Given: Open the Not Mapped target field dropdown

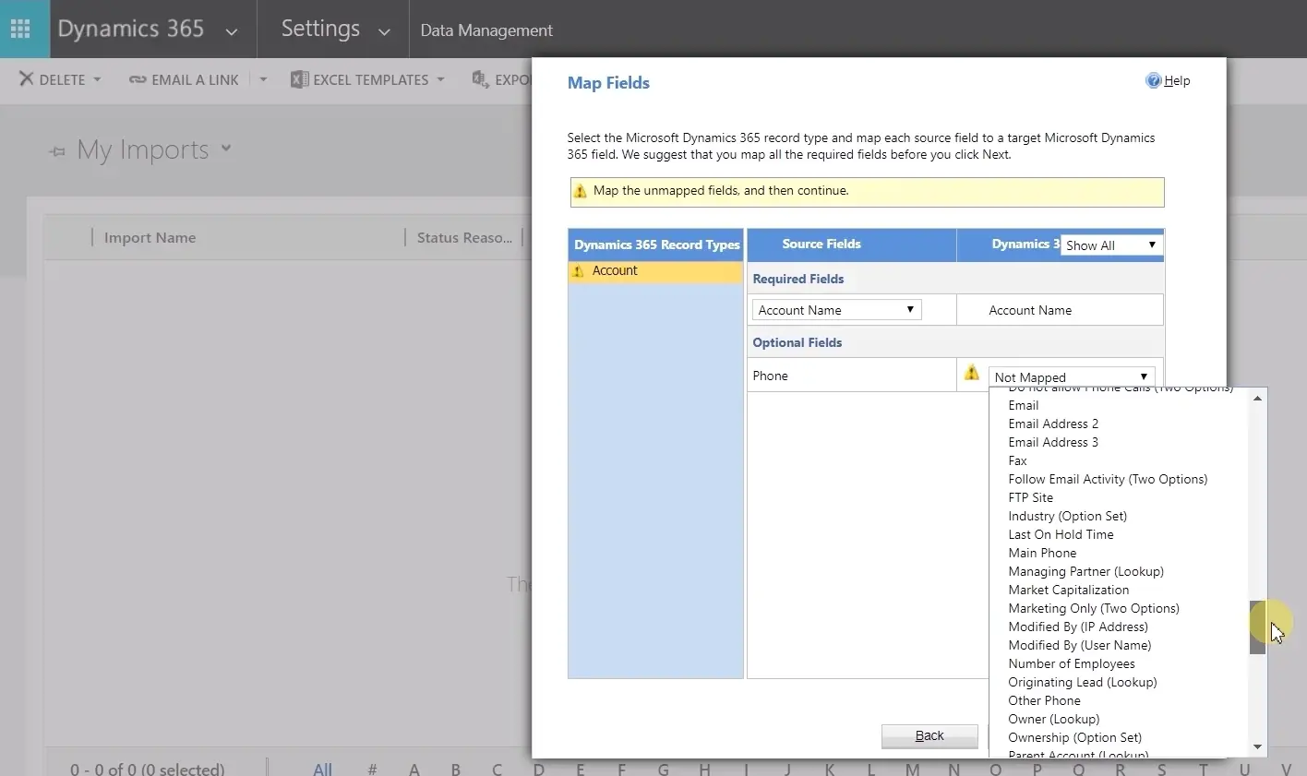Looking at the screenshot, I should pos(1072,376).
